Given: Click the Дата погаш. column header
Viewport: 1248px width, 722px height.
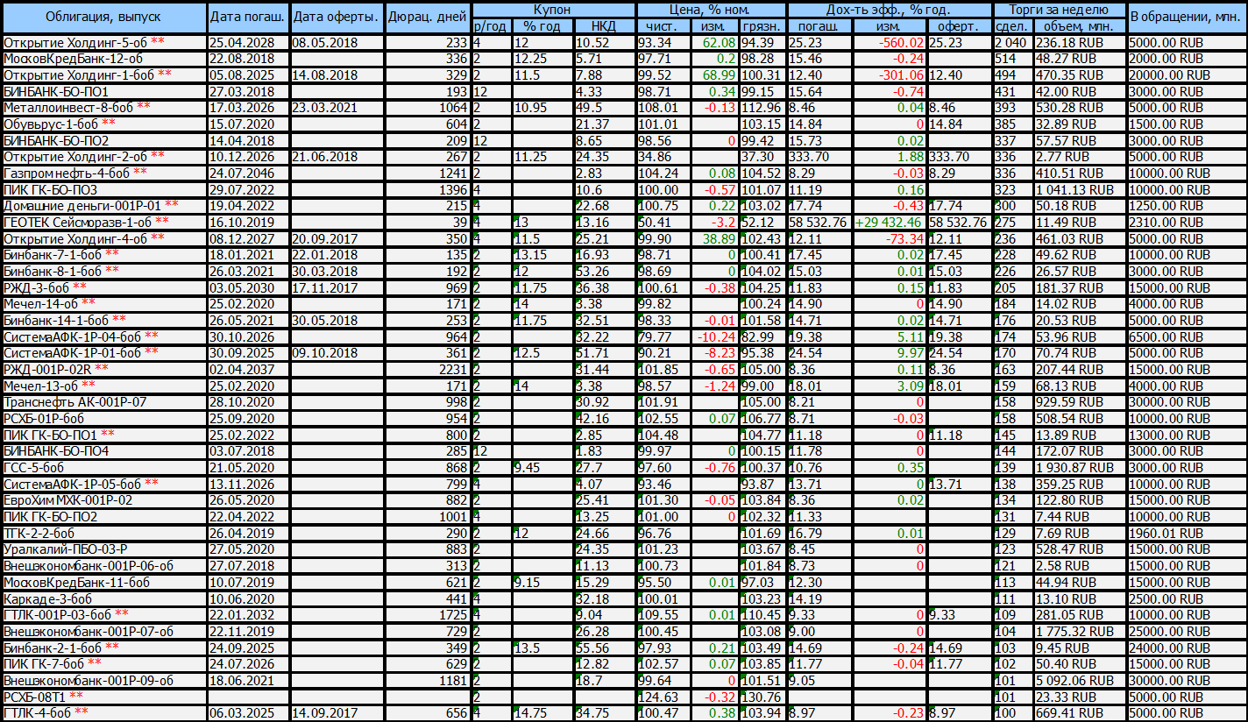Looking at the screenshot, I should (x=247, y=18).
